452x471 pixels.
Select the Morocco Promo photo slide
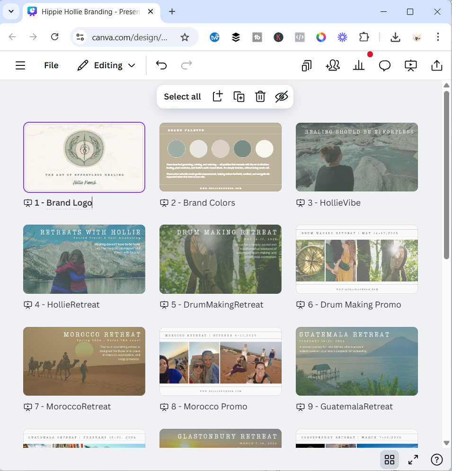tap(221, 362)
